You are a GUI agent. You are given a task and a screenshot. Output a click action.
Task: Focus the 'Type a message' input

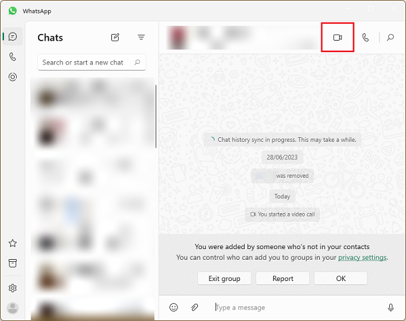298,308
